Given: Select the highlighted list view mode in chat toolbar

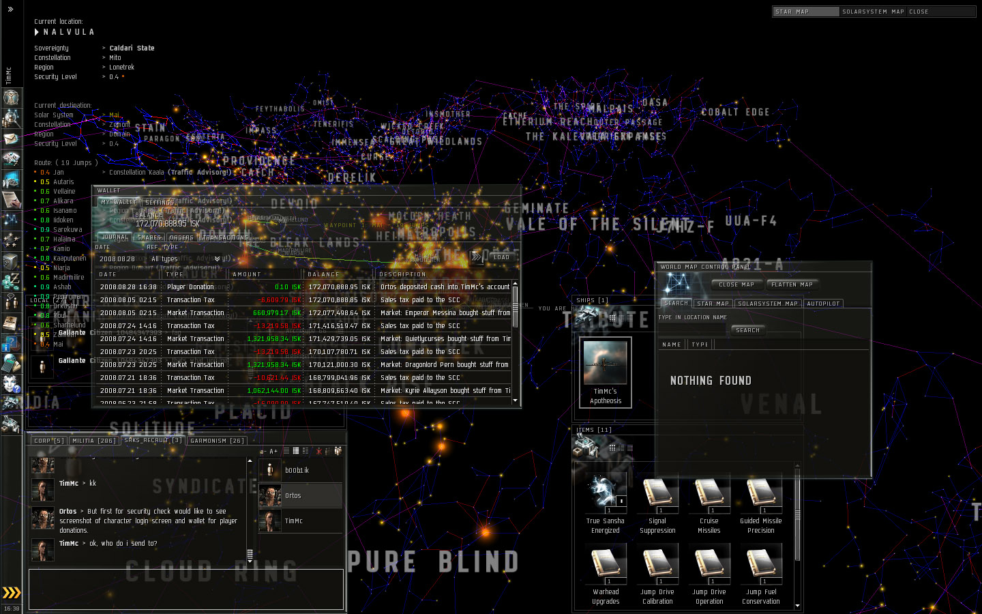Looking at the screenshot, I should point(295,451).
